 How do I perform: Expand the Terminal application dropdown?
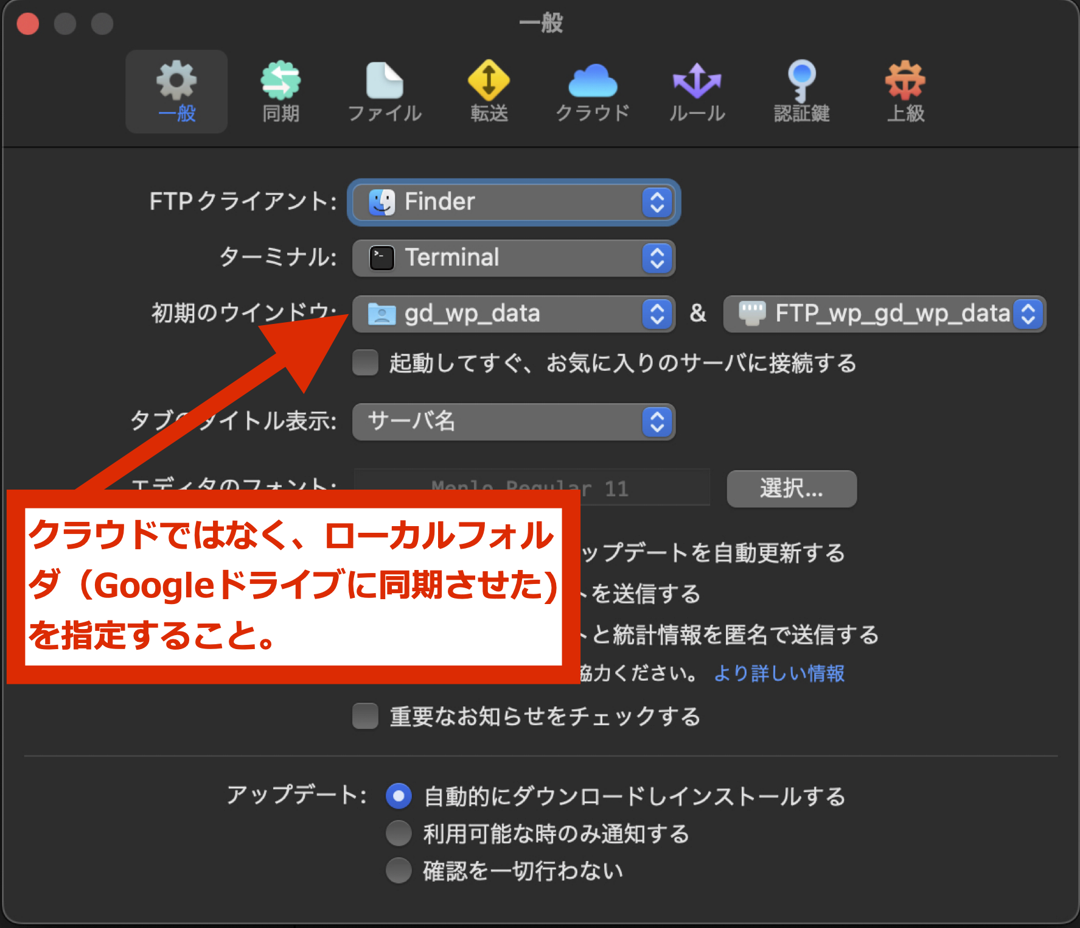[514, 258]
